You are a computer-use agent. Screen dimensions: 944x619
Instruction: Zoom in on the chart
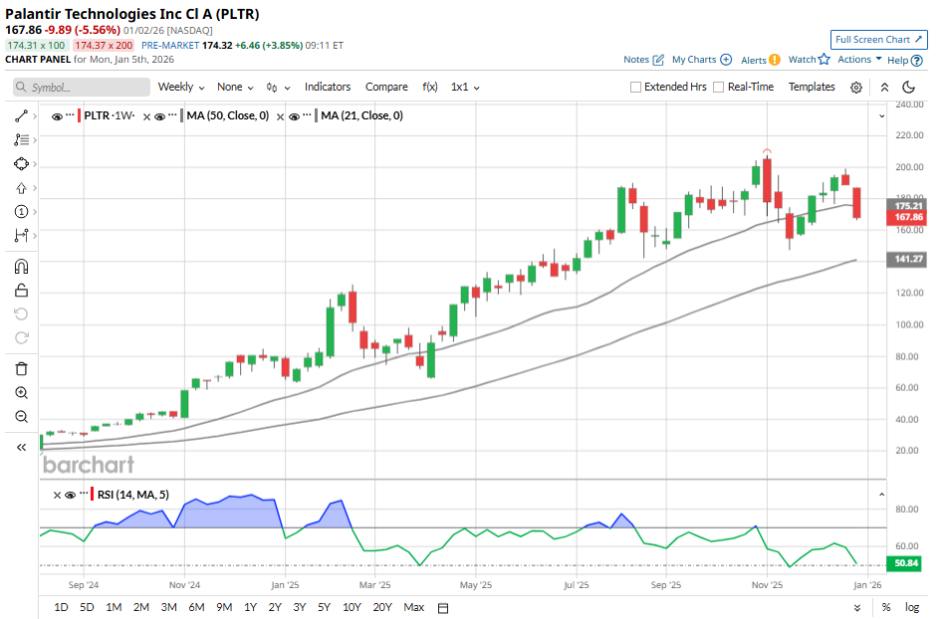pyautogui.click(x=21, y=393)
